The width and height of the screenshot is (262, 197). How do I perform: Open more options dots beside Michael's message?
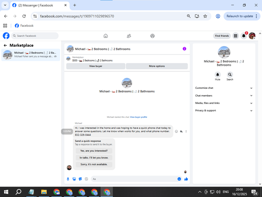point(186,131)
